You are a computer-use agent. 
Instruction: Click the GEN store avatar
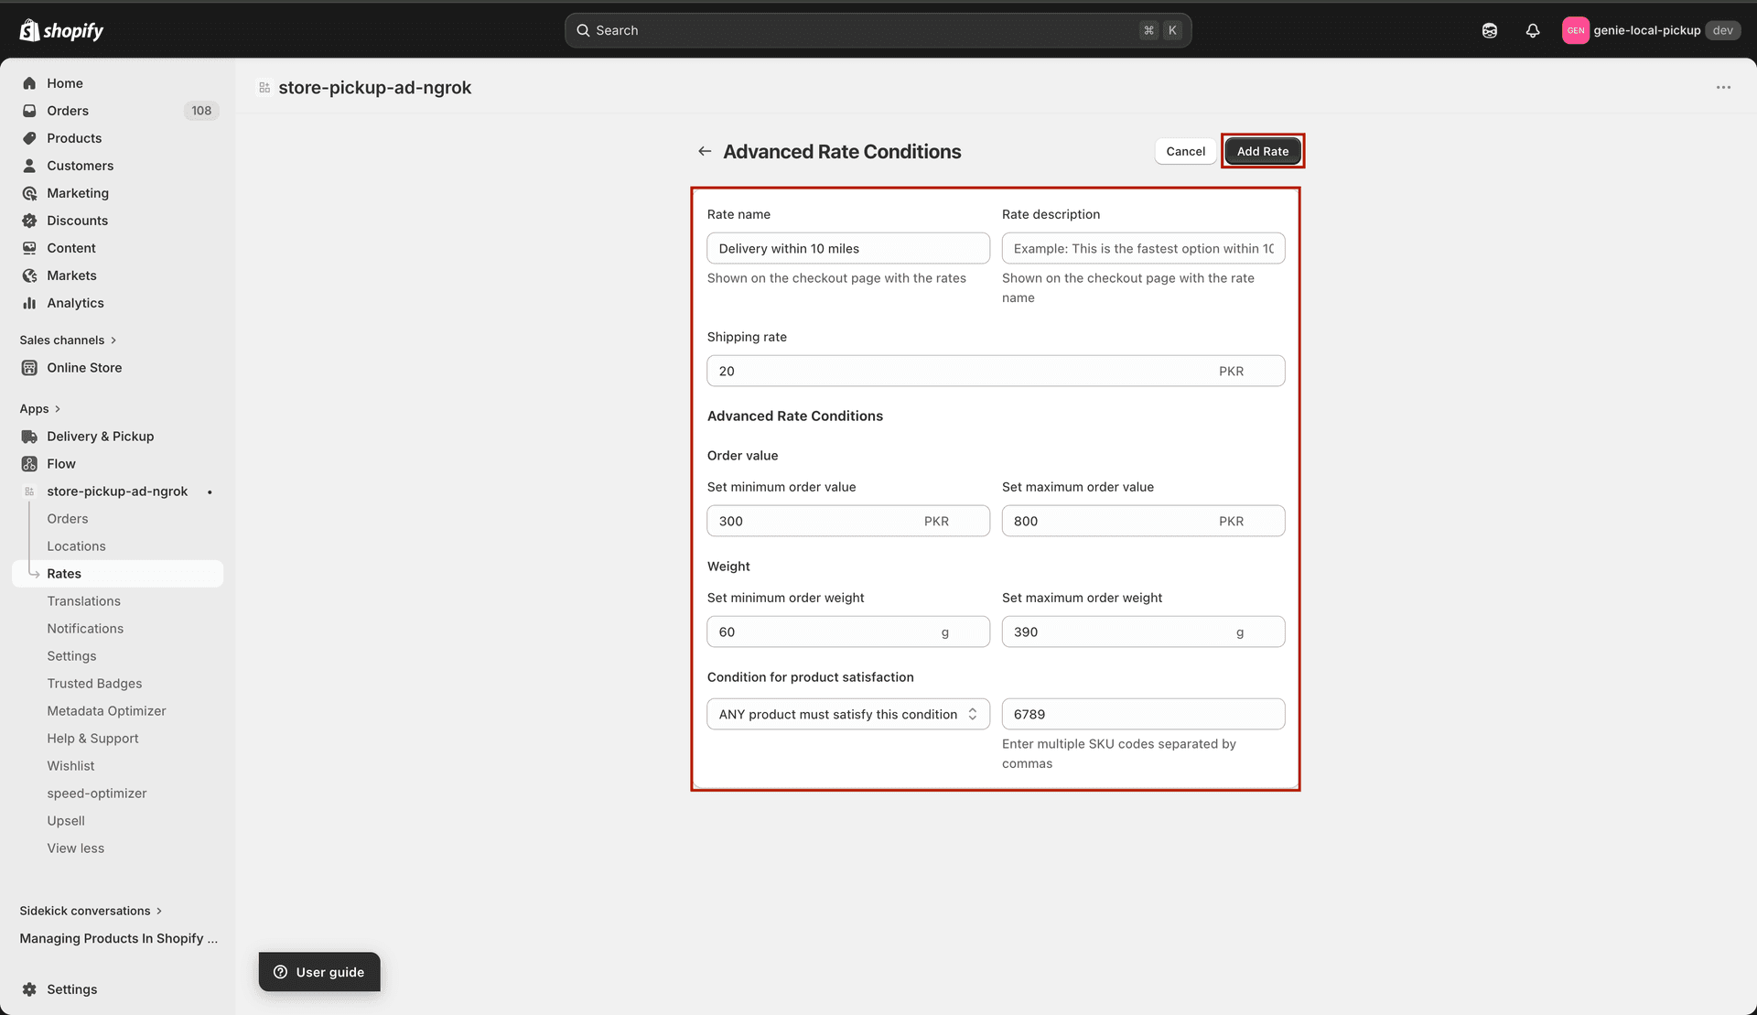click(1575, 30)
